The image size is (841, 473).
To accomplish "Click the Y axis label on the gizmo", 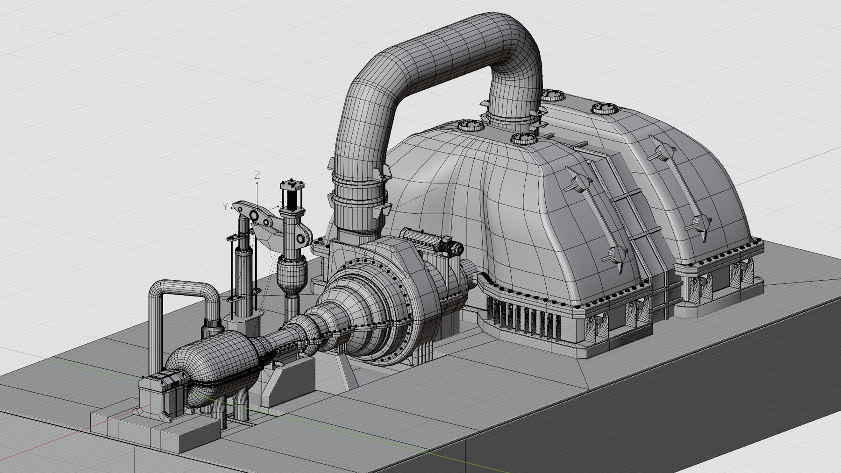I will coord(225,206).
